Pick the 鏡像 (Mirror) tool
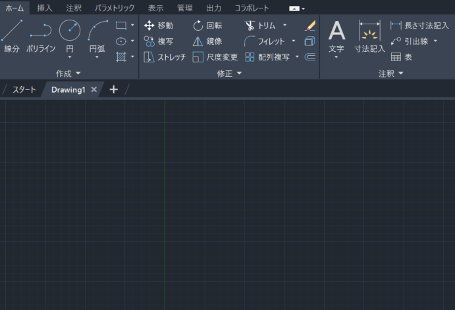 click(207, 41)
